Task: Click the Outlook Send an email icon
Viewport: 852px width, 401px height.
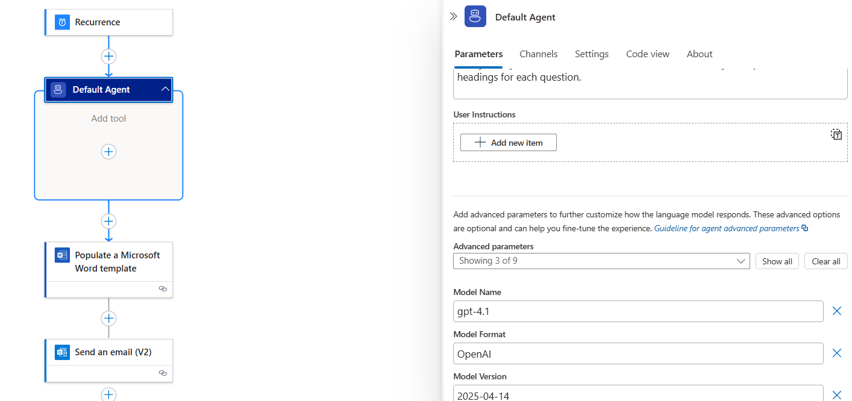Action: click(x=62, y=352)
